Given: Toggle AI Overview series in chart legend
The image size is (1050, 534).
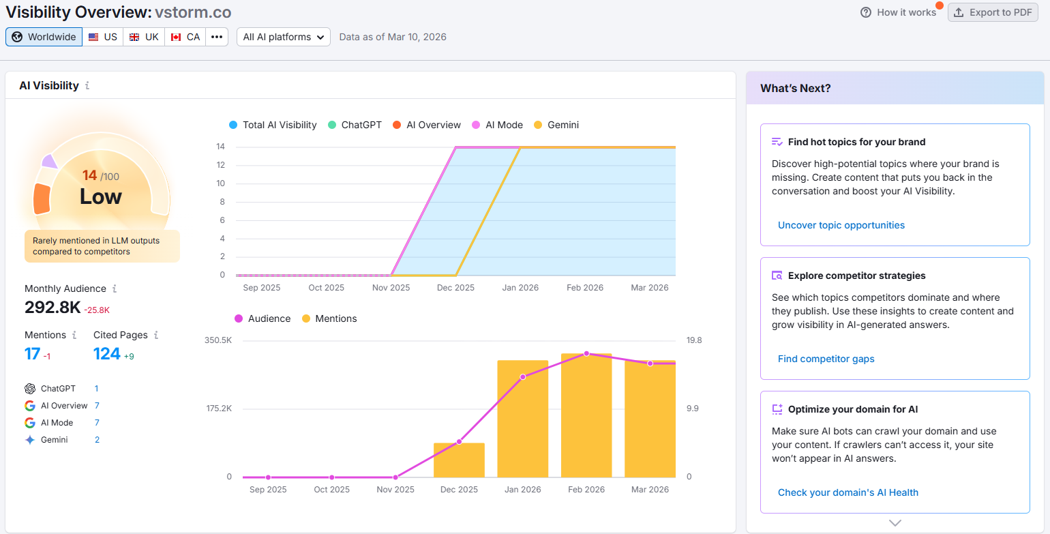Looking at the screenshot, I should (427, 125).
